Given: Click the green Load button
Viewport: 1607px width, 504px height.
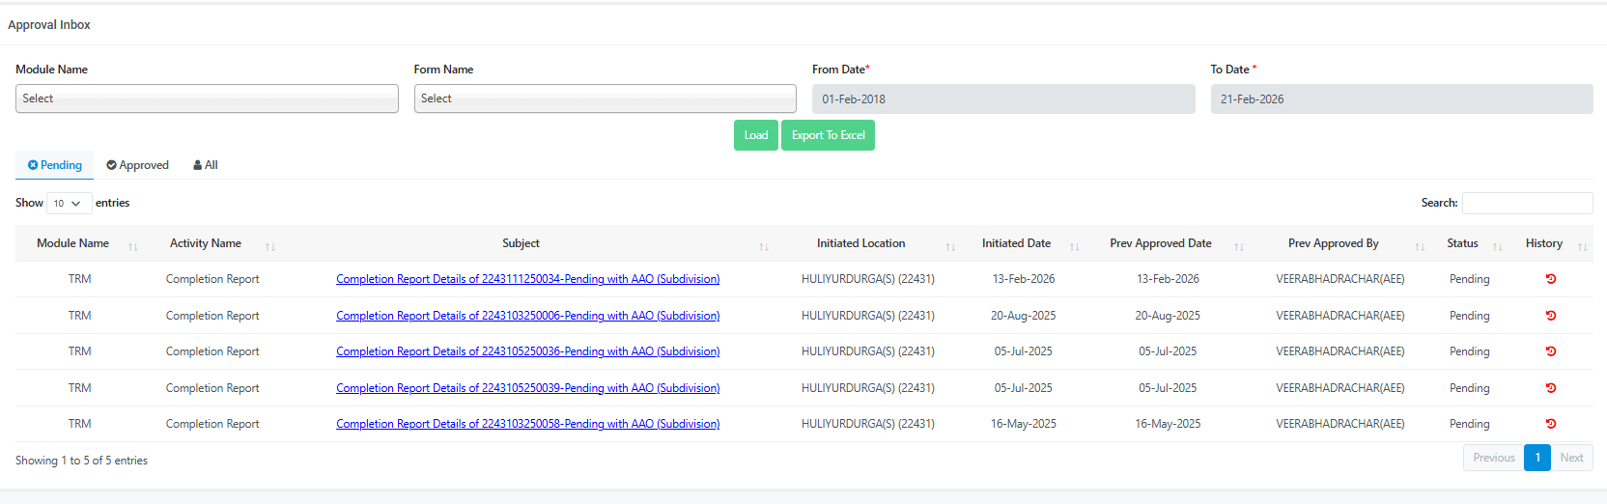Looking at the screenshot, I should 755,135.
